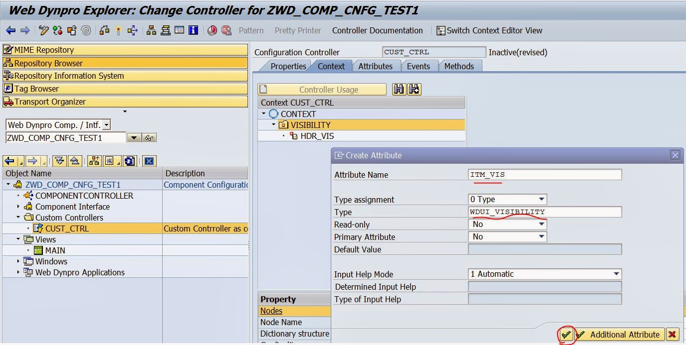
Task: Toggle Display/Change mode with the pencil icon
Action: coord(43,30)
